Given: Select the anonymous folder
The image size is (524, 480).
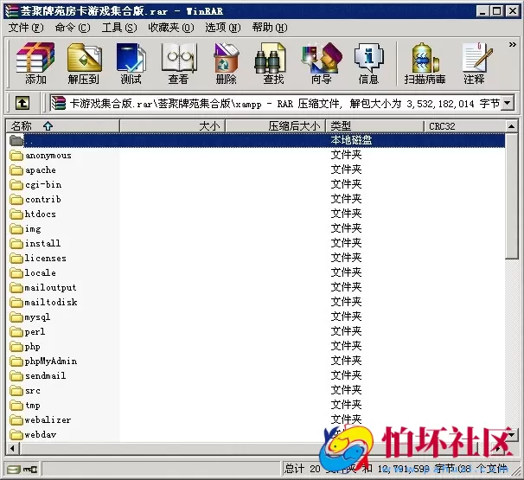Looking at the screenshot, I should (x=48, y=156).
